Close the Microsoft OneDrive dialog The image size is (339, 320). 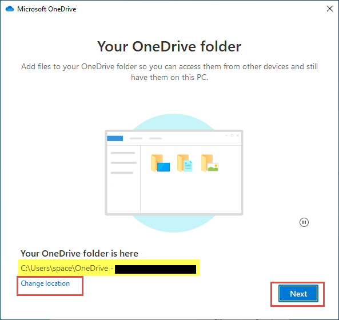click(330, 9)
